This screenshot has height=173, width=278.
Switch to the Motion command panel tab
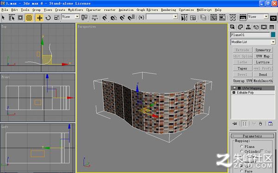point(256,27)
